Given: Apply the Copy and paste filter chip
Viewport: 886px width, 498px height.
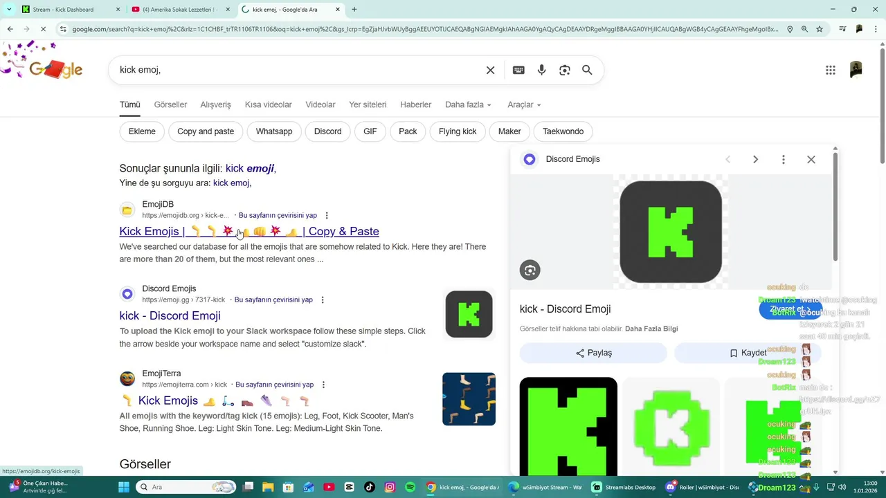Looking at the screenshot, I should [206, 131].
